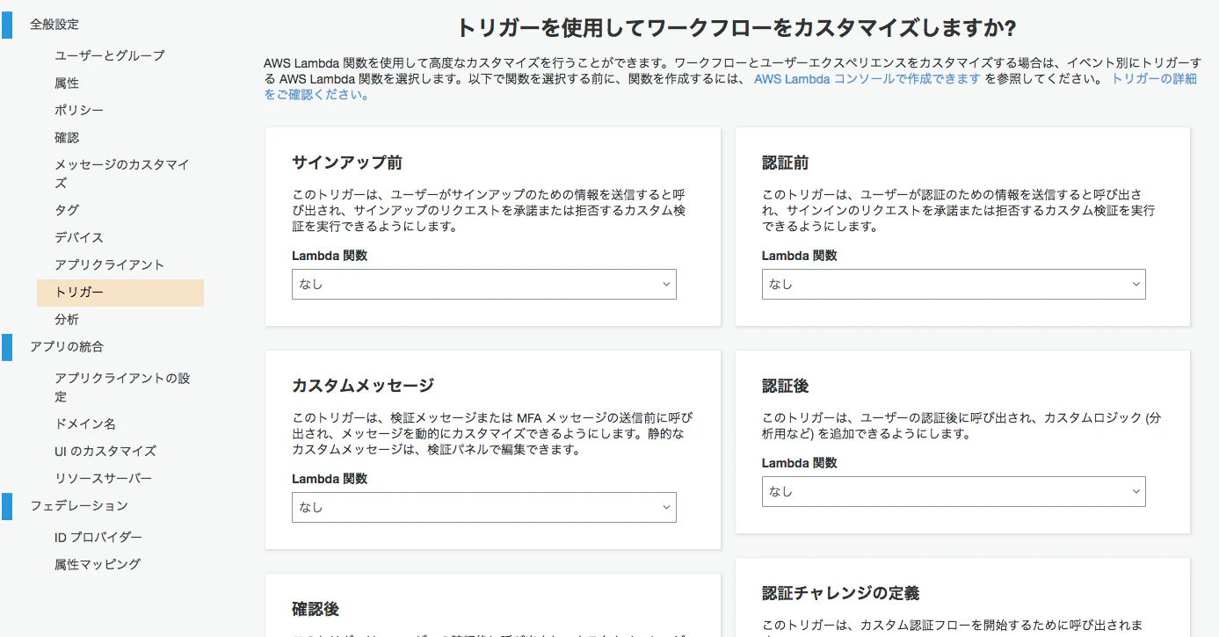Open the ポリシー settings page
The image size is (1219, 637).
click(x=79, y=110)
